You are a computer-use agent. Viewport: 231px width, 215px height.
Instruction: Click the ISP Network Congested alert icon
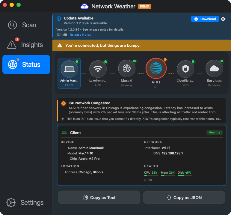[x=64, y=103]
